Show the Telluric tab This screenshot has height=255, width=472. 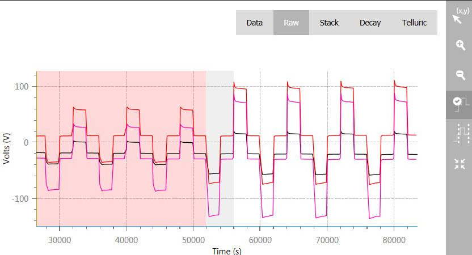click(x=414, y=23)
